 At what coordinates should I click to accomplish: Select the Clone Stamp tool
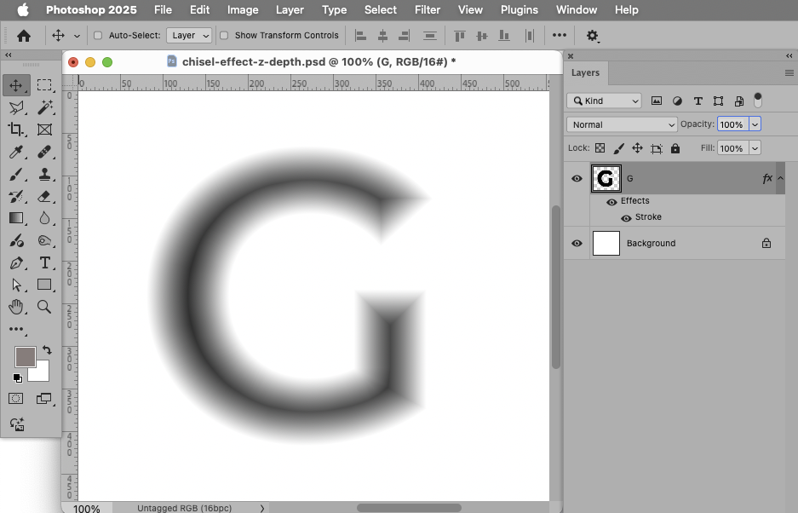[46, 174]
